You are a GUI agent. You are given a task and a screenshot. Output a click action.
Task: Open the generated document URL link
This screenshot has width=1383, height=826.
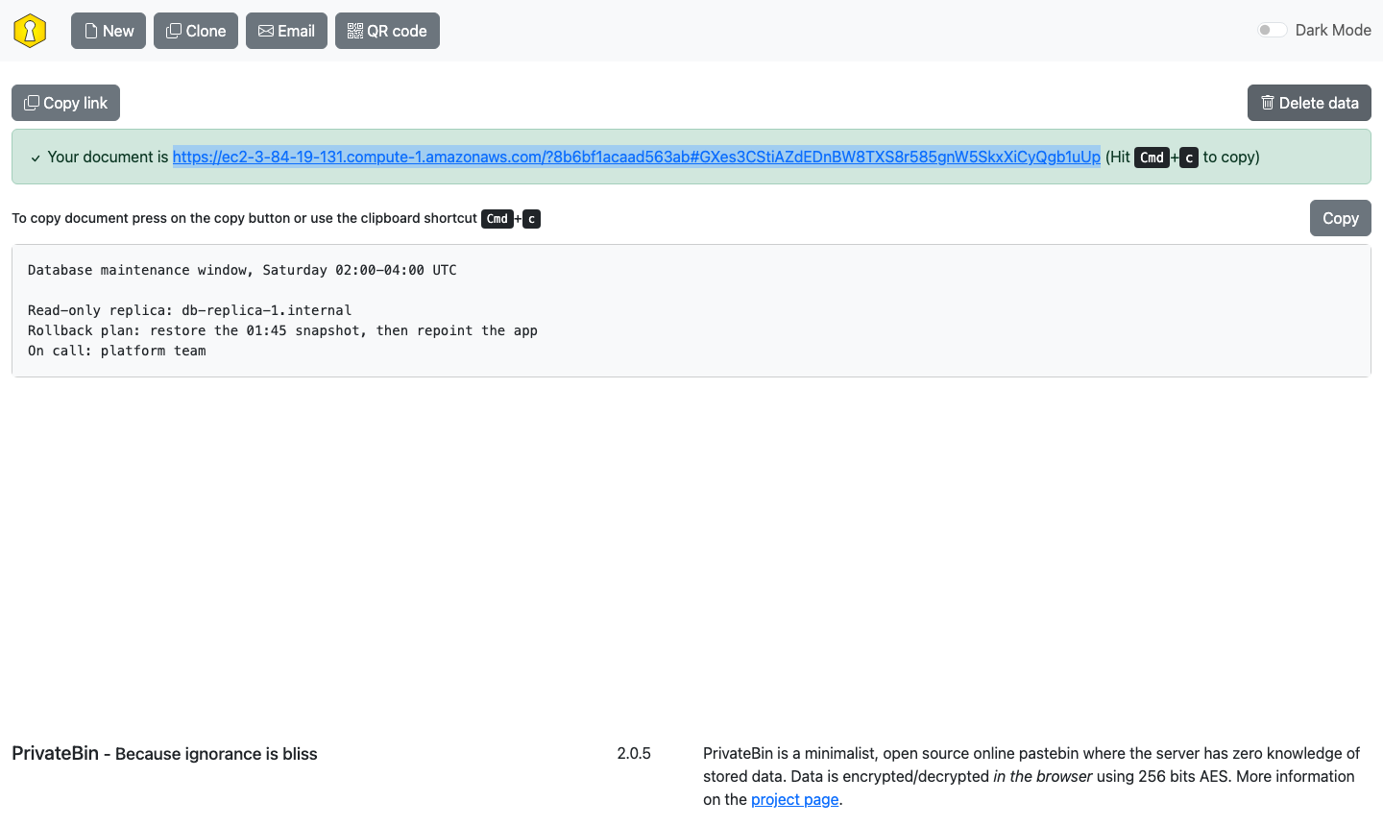point(637,157)
